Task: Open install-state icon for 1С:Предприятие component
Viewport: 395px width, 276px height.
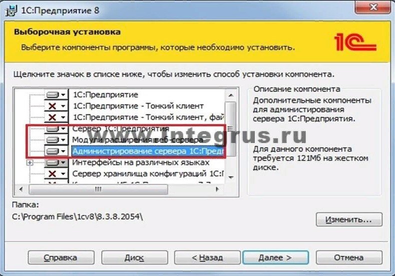Action: (53, 95)
